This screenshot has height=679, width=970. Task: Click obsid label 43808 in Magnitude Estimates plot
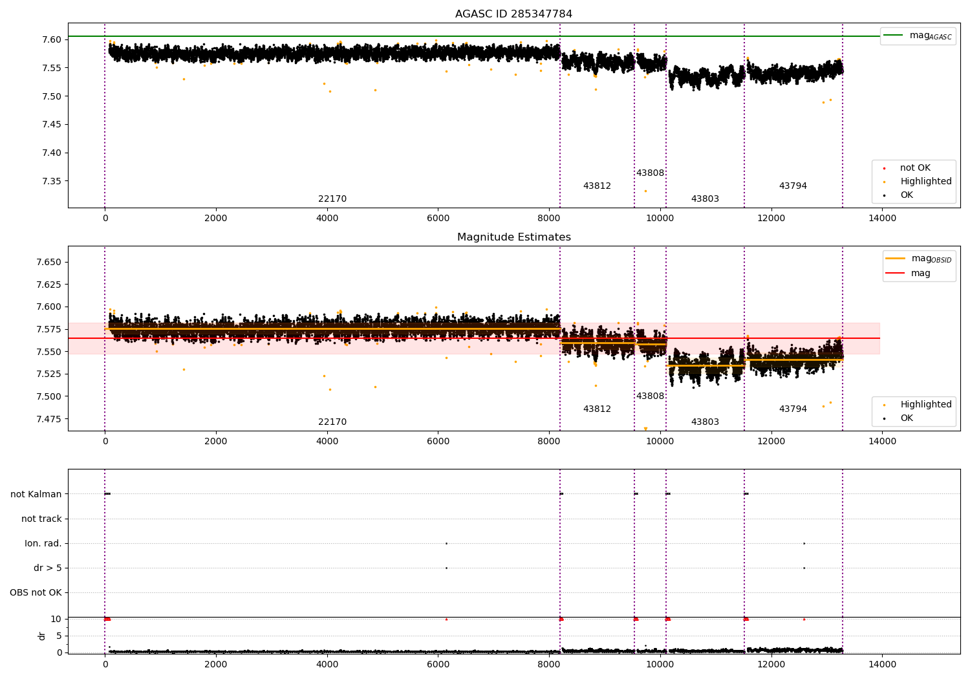point(650,396)
